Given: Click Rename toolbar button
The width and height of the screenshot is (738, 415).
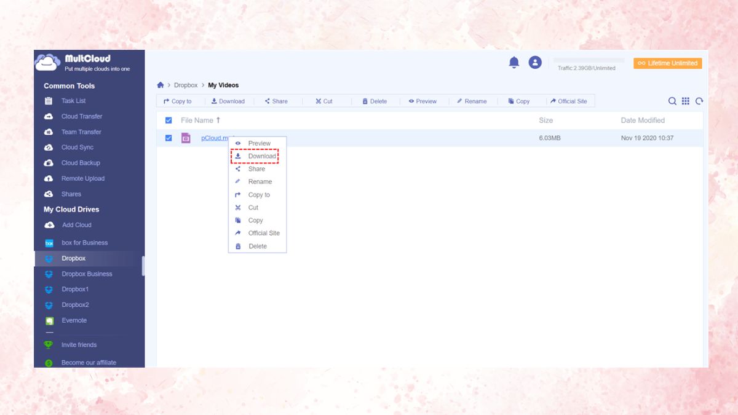Looking at the screenshot, I should coord(472,101).
